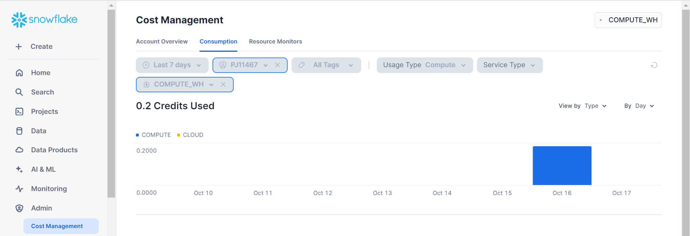690x236 pixels.
Task: Click the Search magnifier icon
Action: click(x=19, y=92)
